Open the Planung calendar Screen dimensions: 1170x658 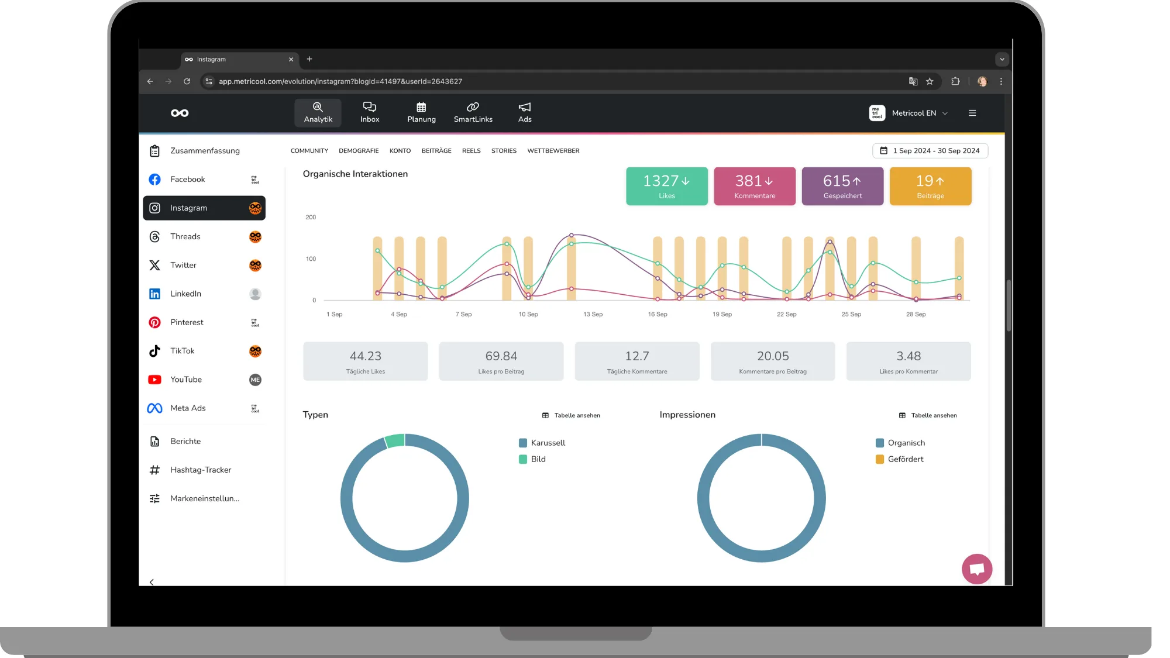(421, 113)
